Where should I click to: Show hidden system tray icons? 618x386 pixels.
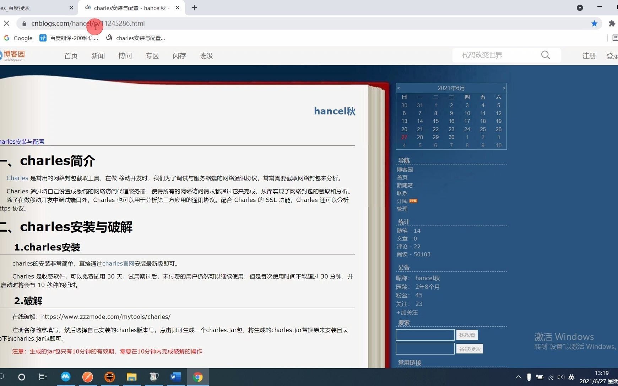pyautogui.click(x=519, y=377)
